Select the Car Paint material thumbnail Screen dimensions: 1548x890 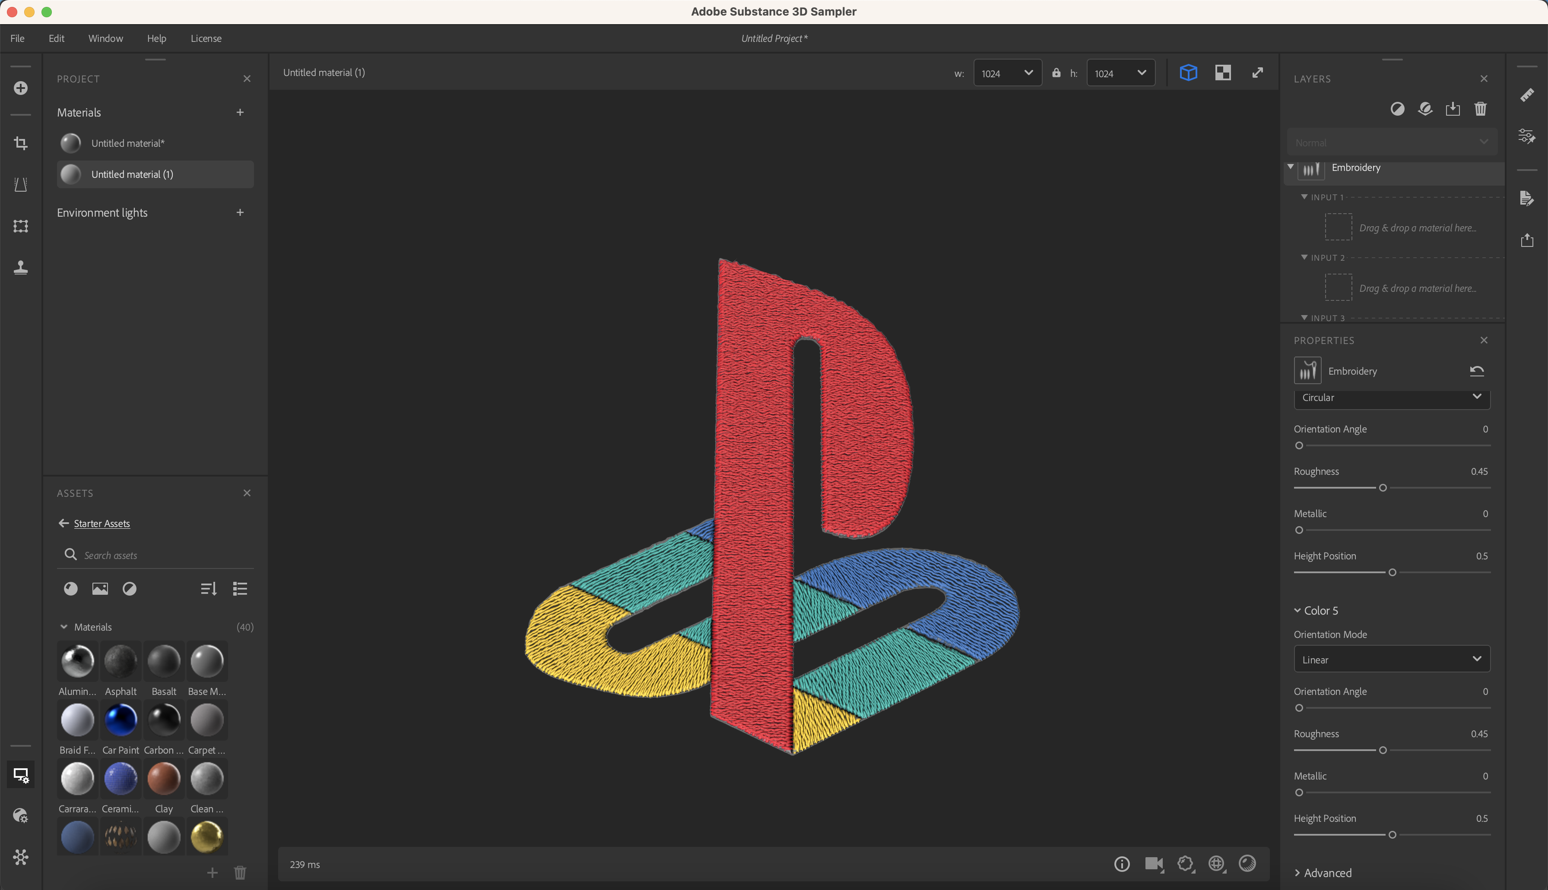(121, 720)
